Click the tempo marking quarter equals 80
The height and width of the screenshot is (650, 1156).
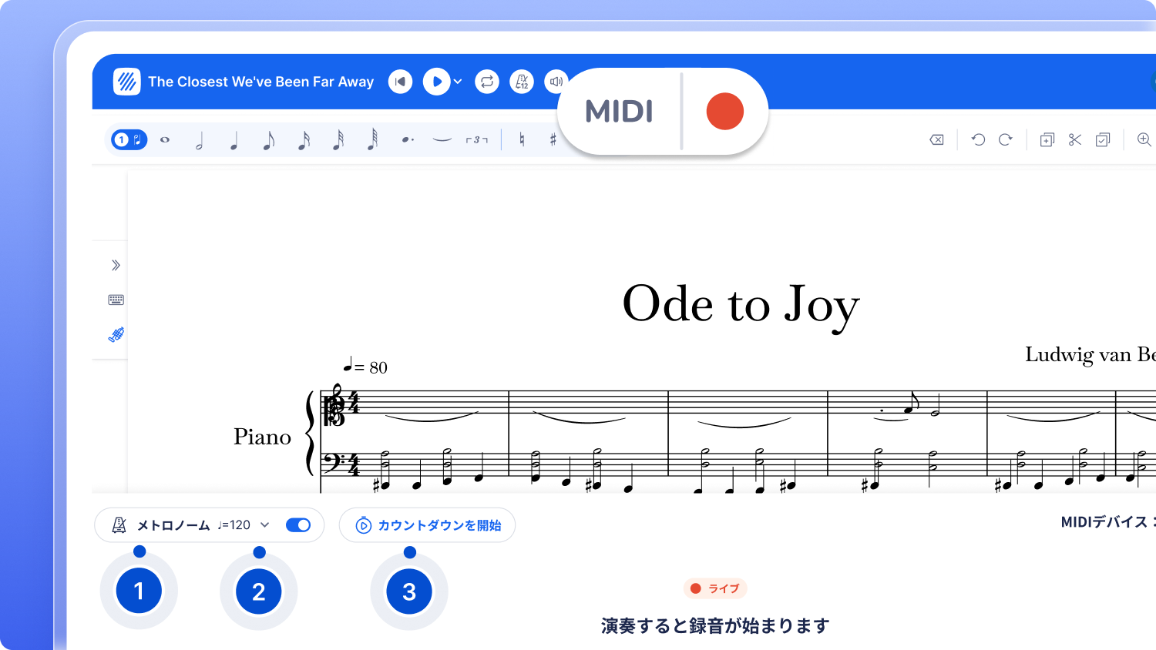(x=365, y=366)
